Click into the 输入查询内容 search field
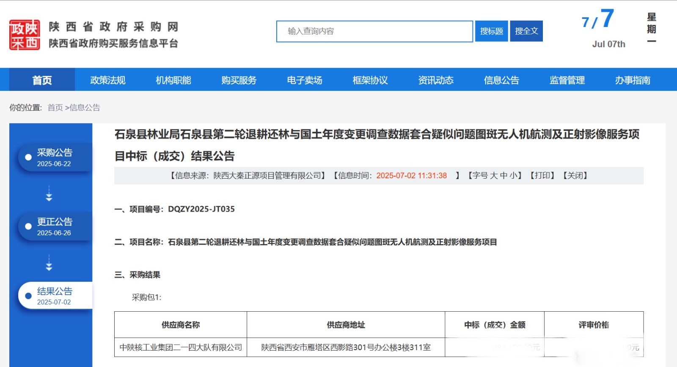 pos(374,31)
